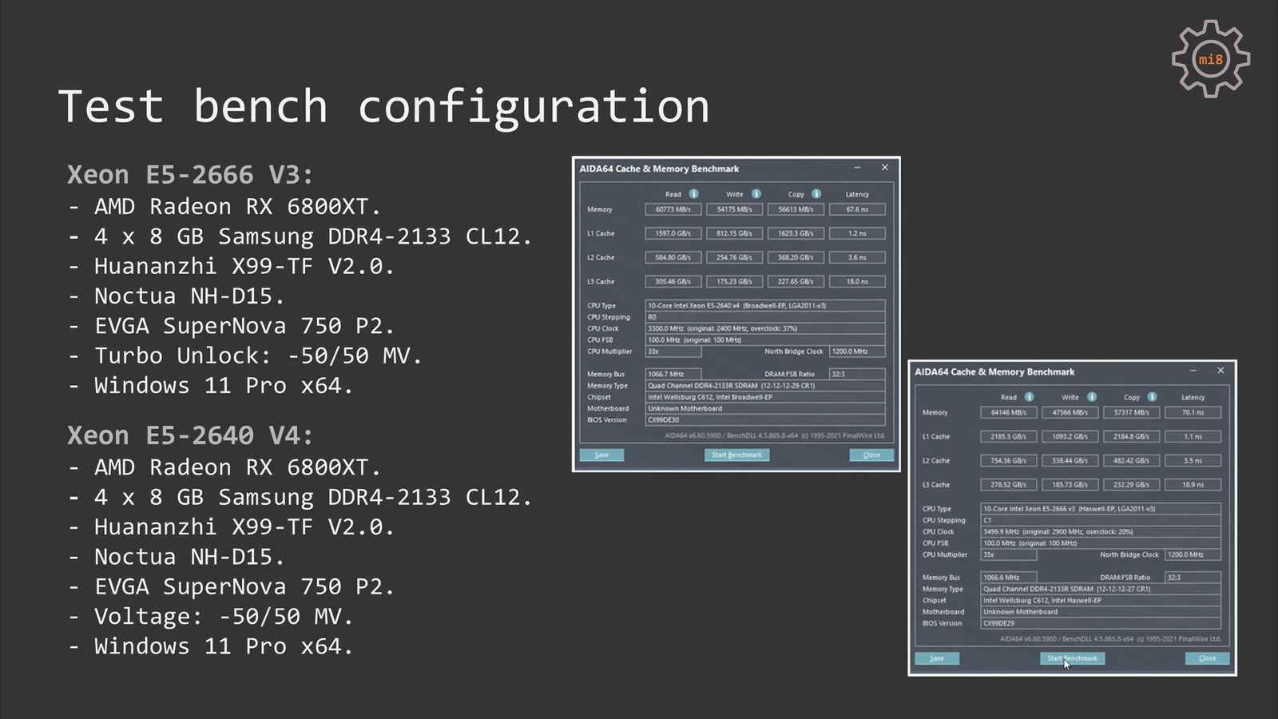Click the CPU Type field showing Xeon E5-2666 v3
1278x719 pixels.
click(1100, 509)
